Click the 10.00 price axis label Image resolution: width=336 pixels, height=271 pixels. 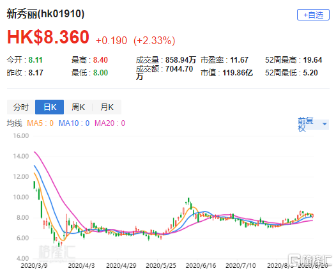point(21,197)
